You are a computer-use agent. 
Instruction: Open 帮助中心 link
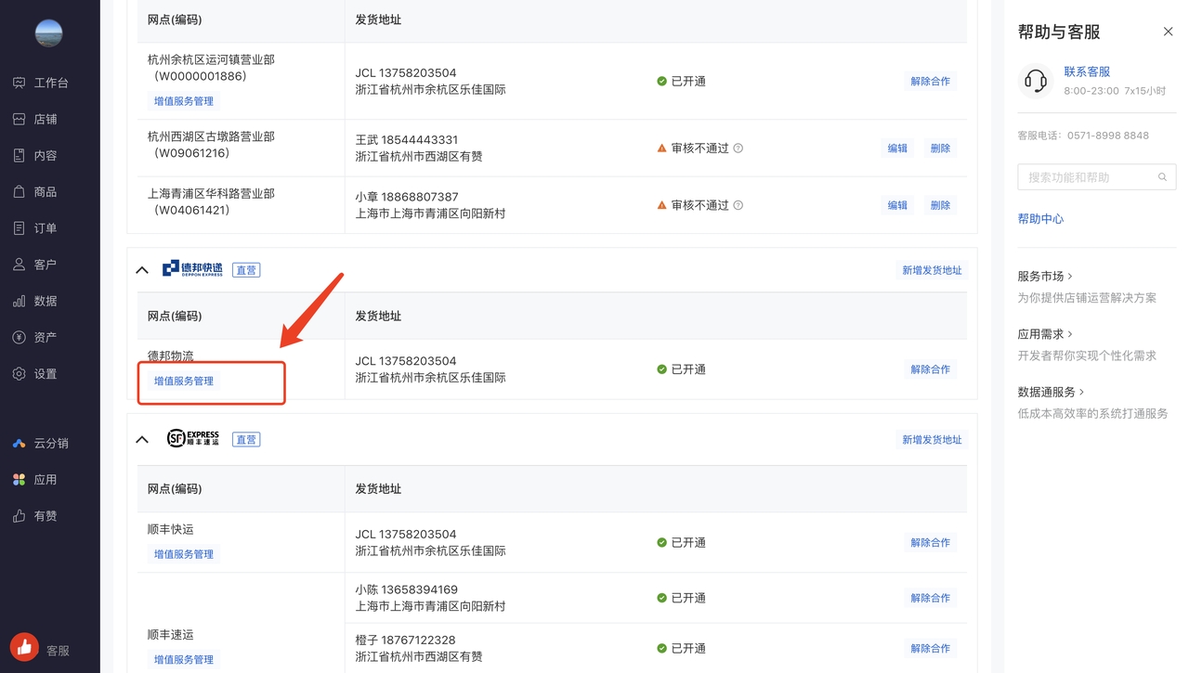pyautogui.click(x=1040, y=218)
